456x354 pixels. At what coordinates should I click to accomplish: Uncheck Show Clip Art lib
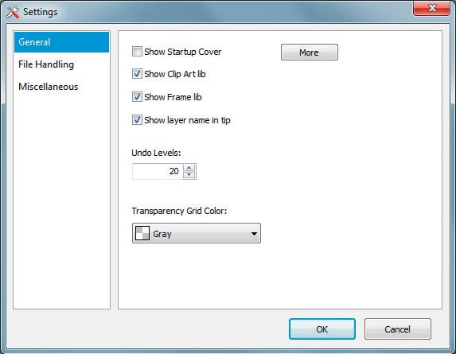tap(137, 74)
